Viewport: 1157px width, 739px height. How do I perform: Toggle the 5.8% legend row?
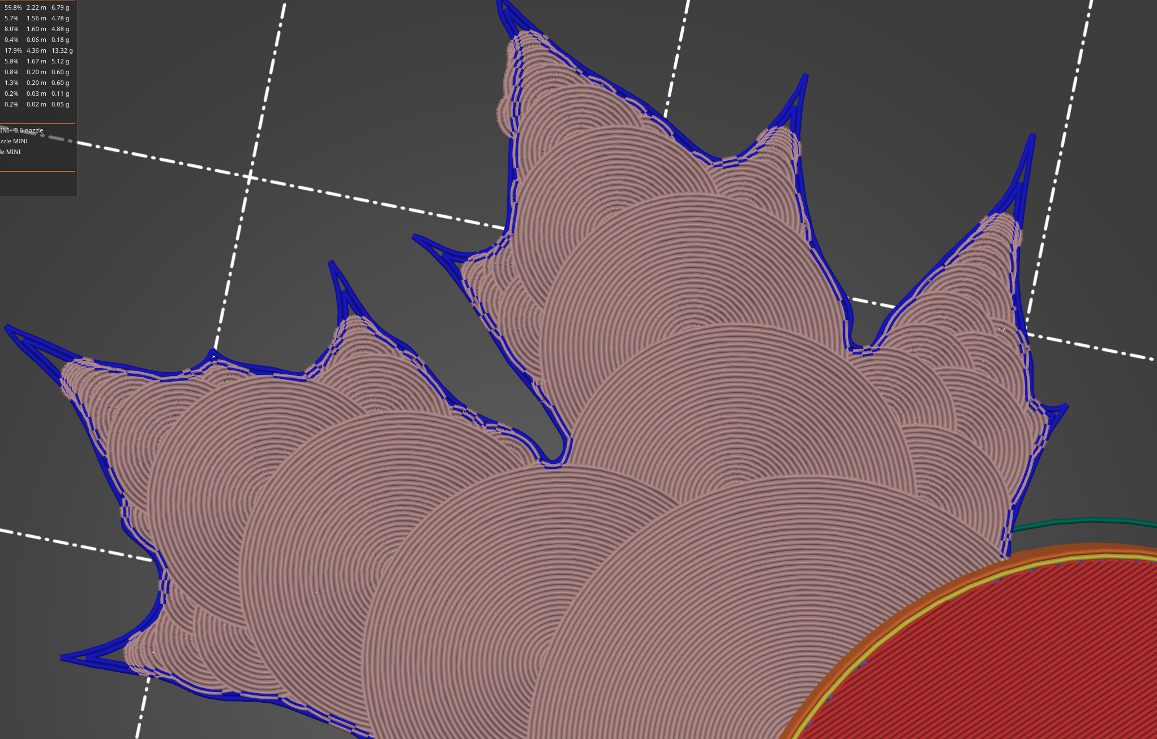tap(11, 61)
